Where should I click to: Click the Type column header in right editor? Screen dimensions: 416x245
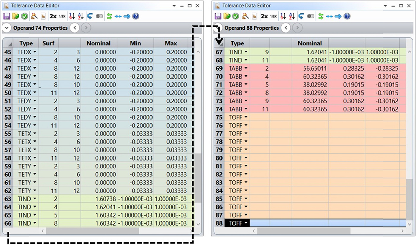(237, 43)
